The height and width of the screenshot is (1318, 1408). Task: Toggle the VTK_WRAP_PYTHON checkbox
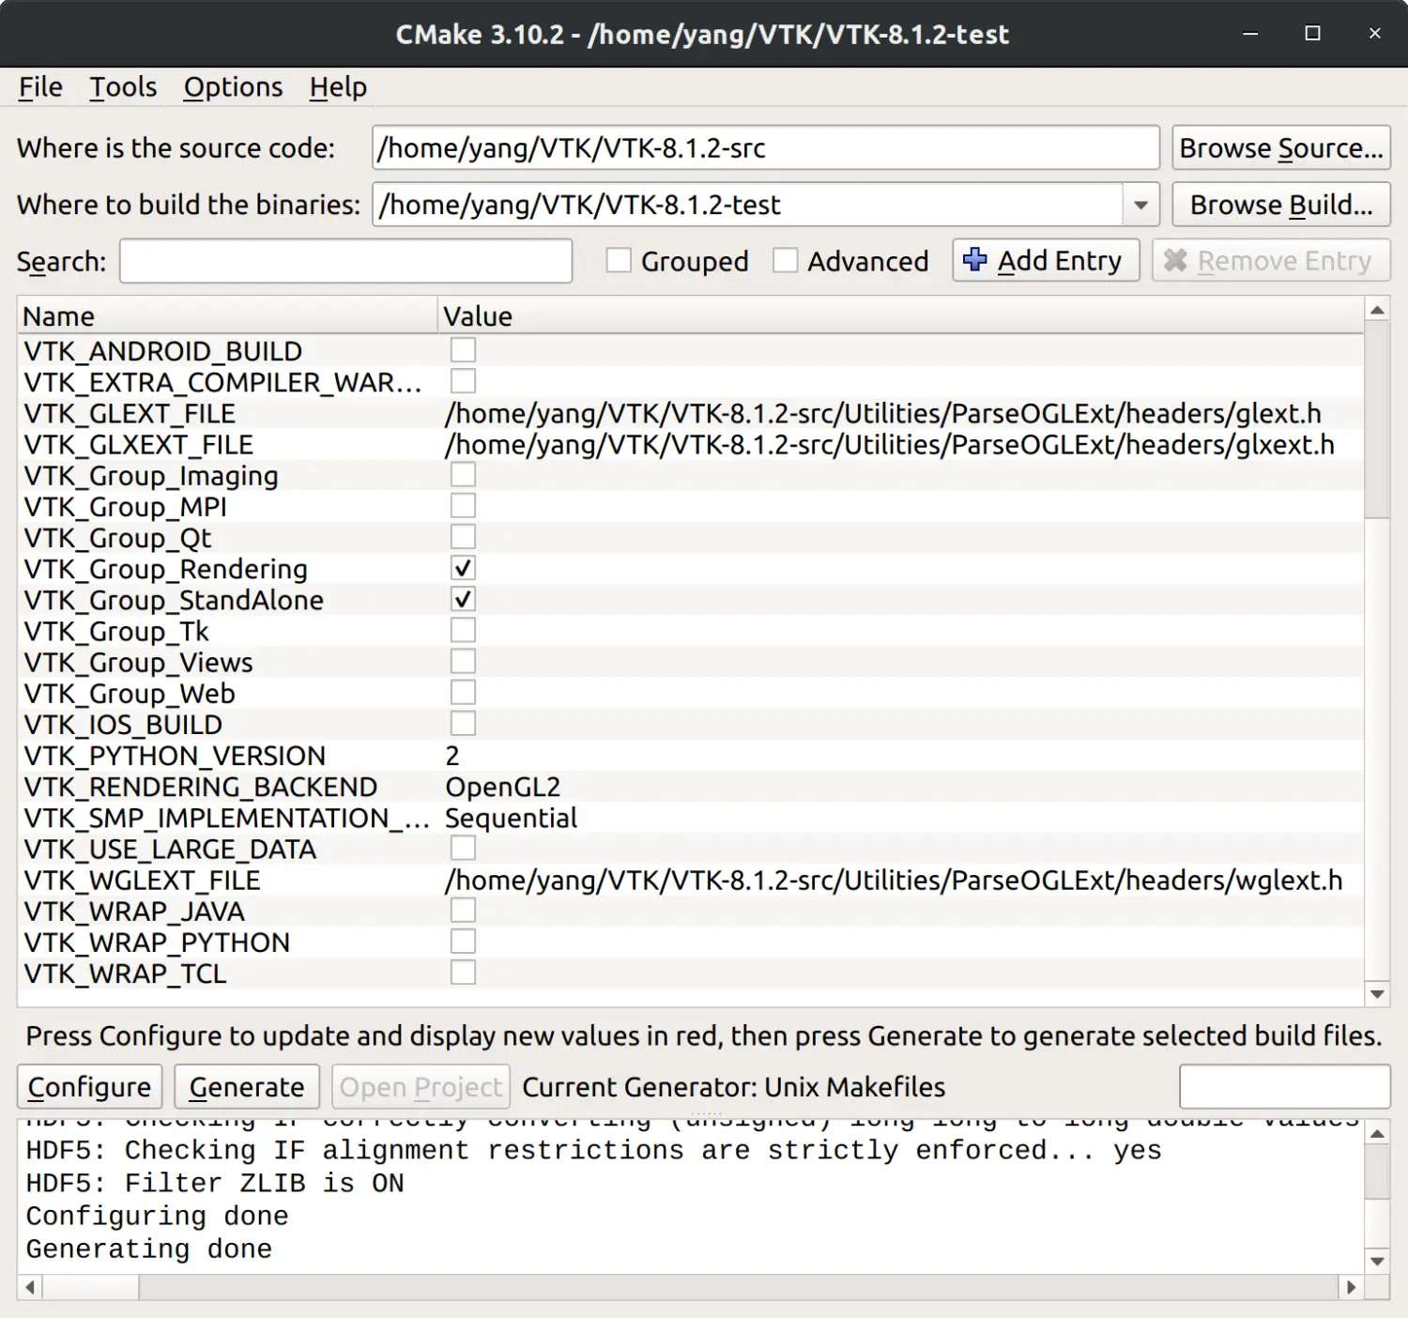[x=463, y=942]
